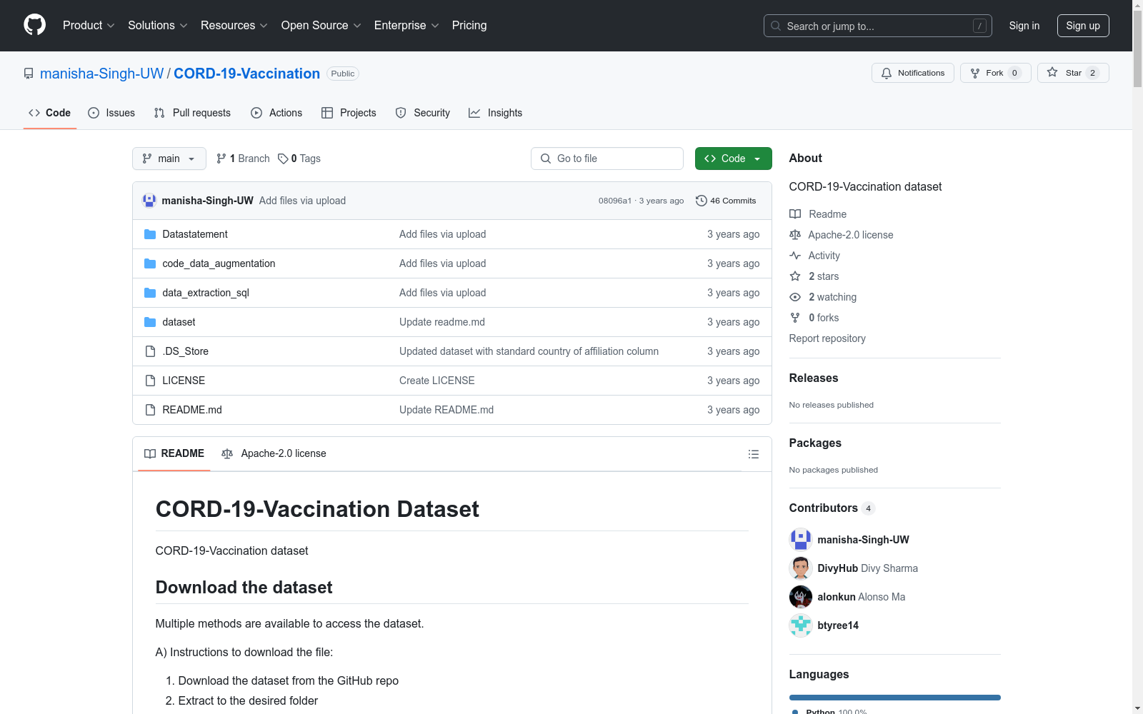Click the Notifications bell icon
Image resolution: width=1143 pixels, height=714 pixels.
(x=887, y=73)
